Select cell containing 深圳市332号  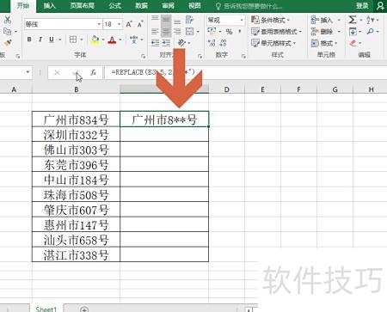tap(76, 134)
